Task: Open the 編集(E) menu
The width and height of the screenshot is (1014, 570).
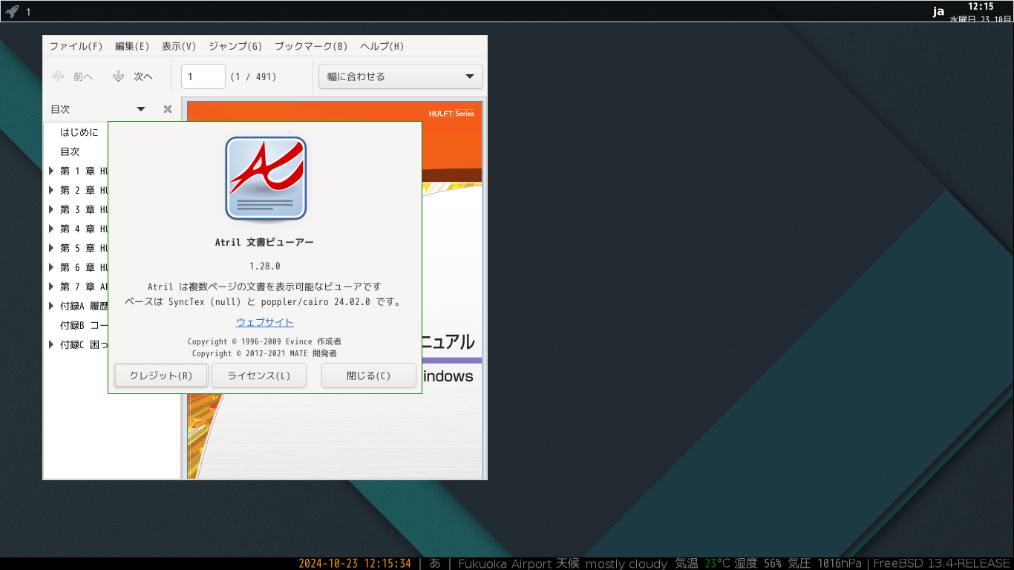Action: click(x=132, y=46)
